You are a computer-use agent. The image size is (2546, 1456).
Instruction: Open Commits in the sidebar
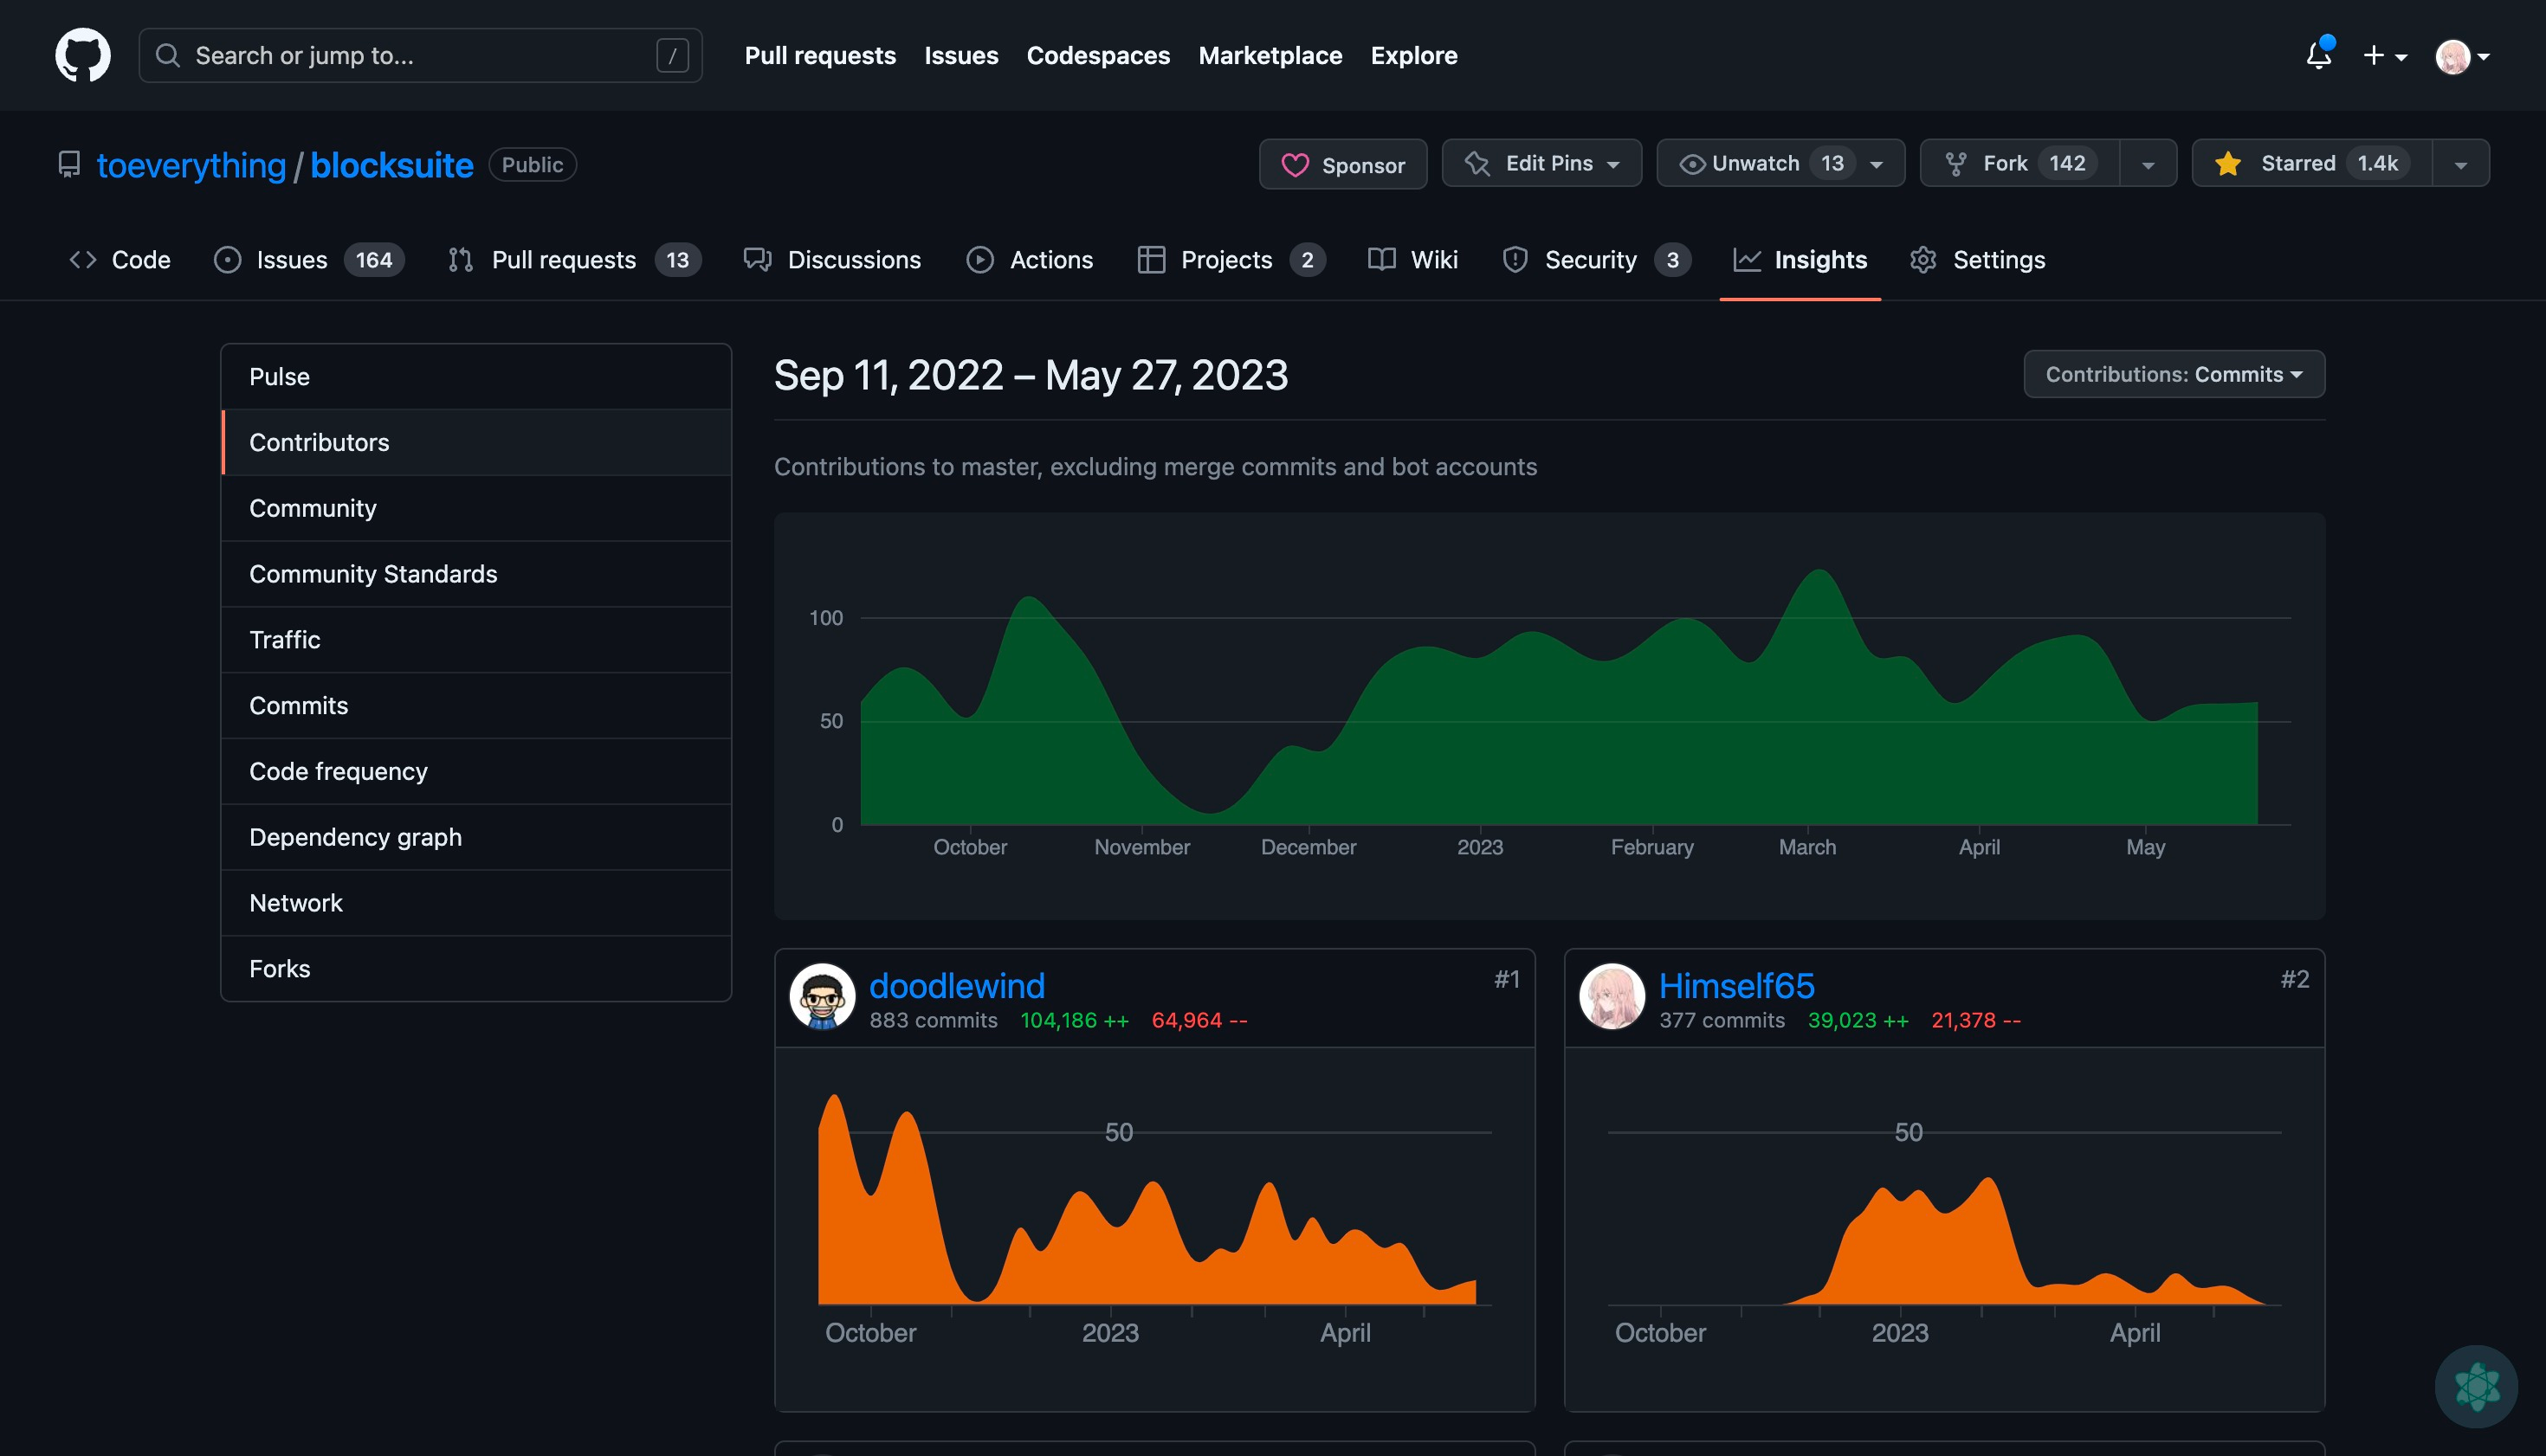pos(476,706)
